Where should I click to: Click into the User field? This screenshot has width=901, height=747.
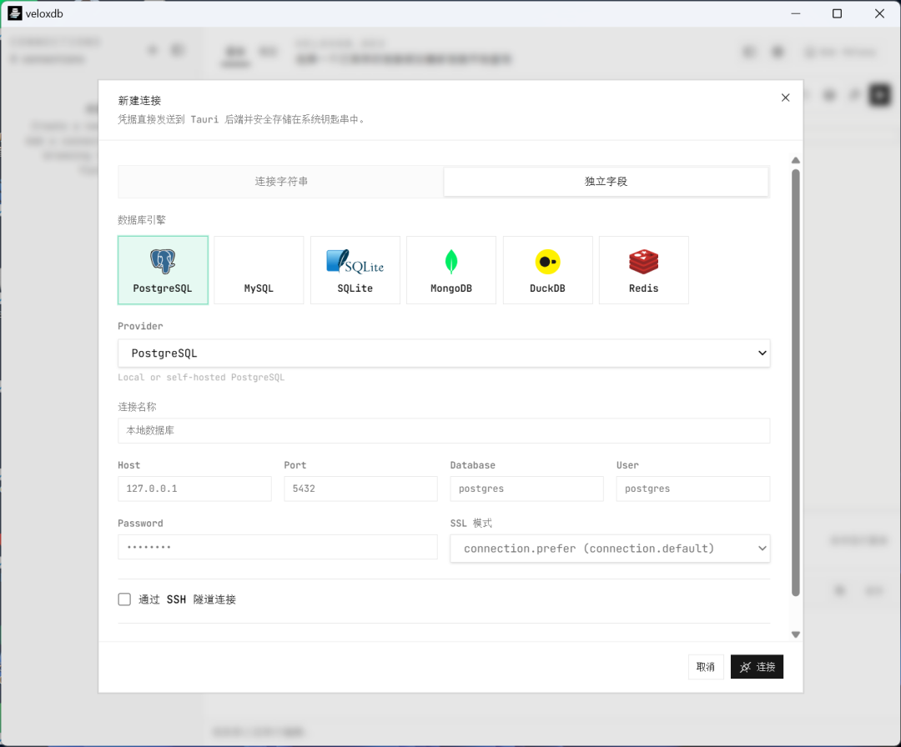[x=693, y=489]
